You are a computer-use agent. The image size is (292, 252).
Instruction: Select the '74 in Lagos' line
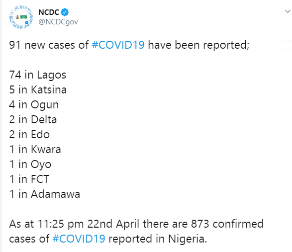click(x=38, y=75)
